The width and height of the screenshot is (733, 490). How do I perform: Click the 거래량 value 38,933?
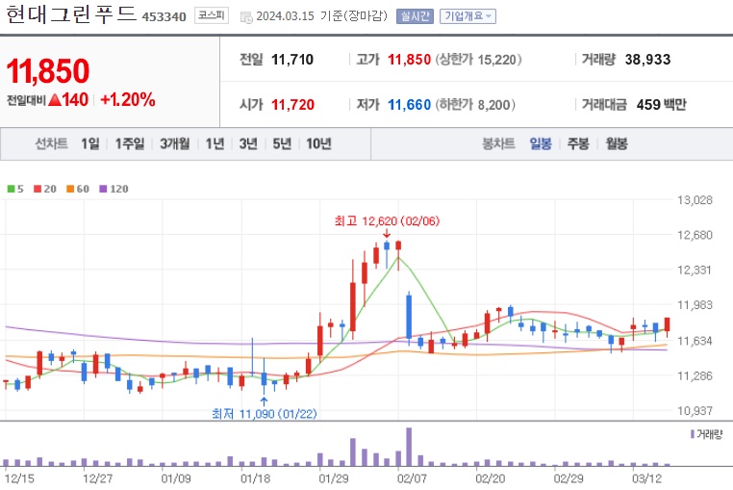coord(648,60)
